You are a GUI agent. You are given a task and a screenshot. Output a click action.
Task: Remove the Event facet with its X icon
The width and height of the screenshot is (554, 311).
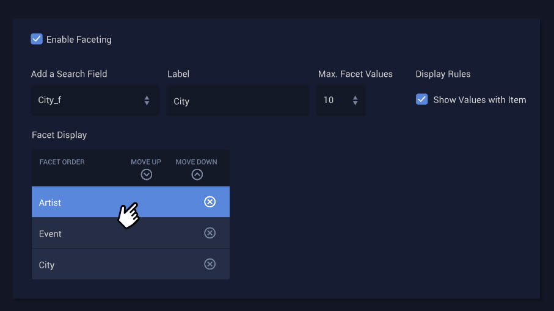tap(210, 233)
